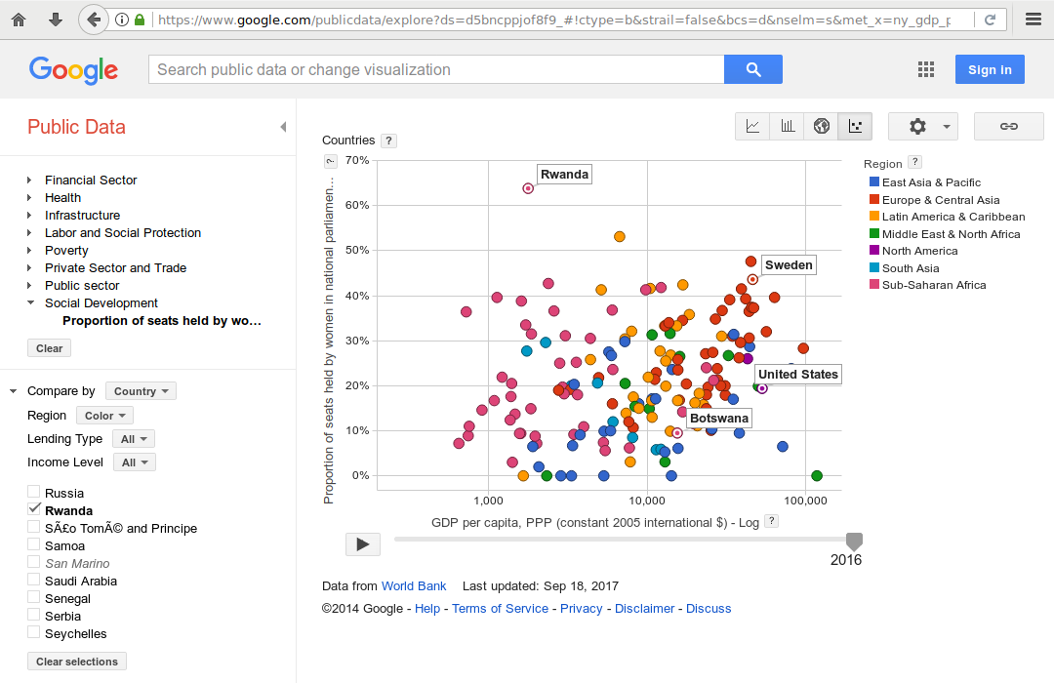Click the 2016 year slider handle

[x=854, y=541]
